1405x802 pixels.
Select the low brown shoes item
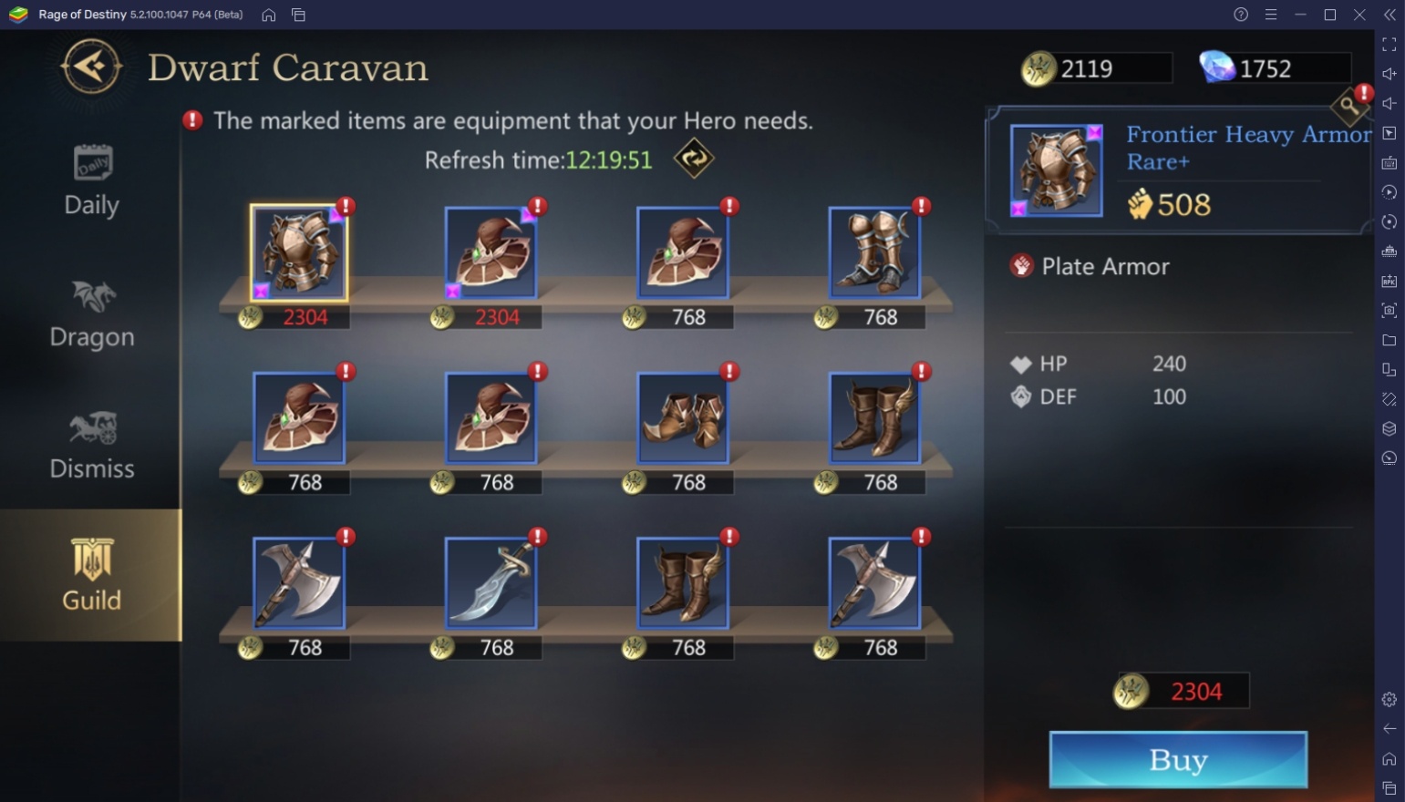coord(683,418)
